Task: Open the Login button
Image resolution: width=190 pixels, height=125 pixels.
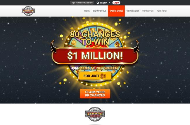Action: click(x=116, y=3)
